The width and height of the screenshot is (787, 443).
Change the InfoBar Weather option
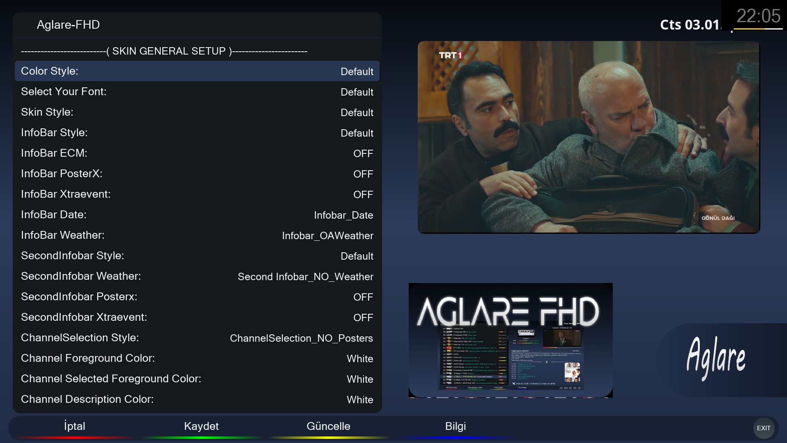pos(197,235)
